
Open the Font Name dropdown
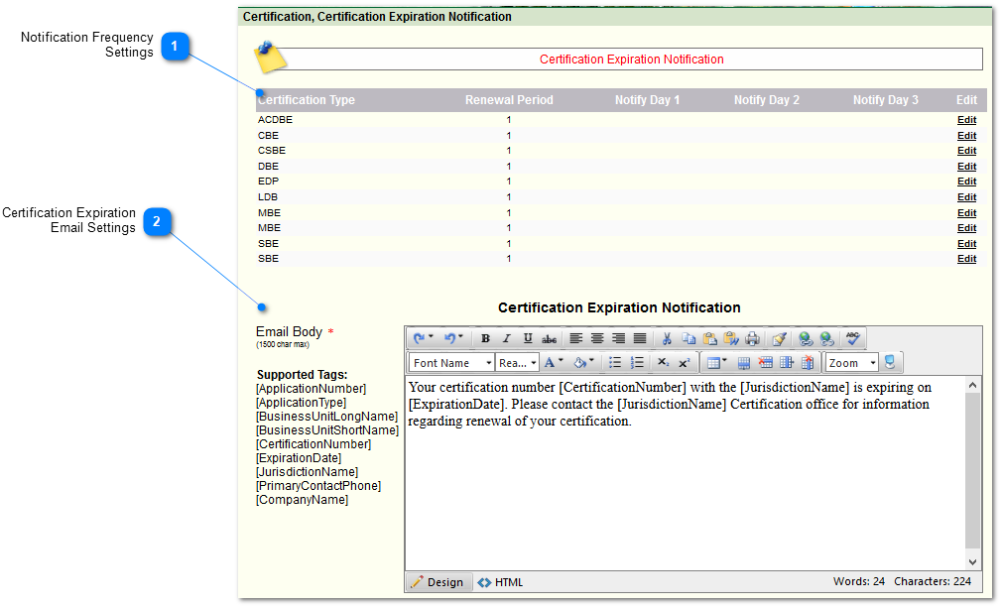(452, 363)
